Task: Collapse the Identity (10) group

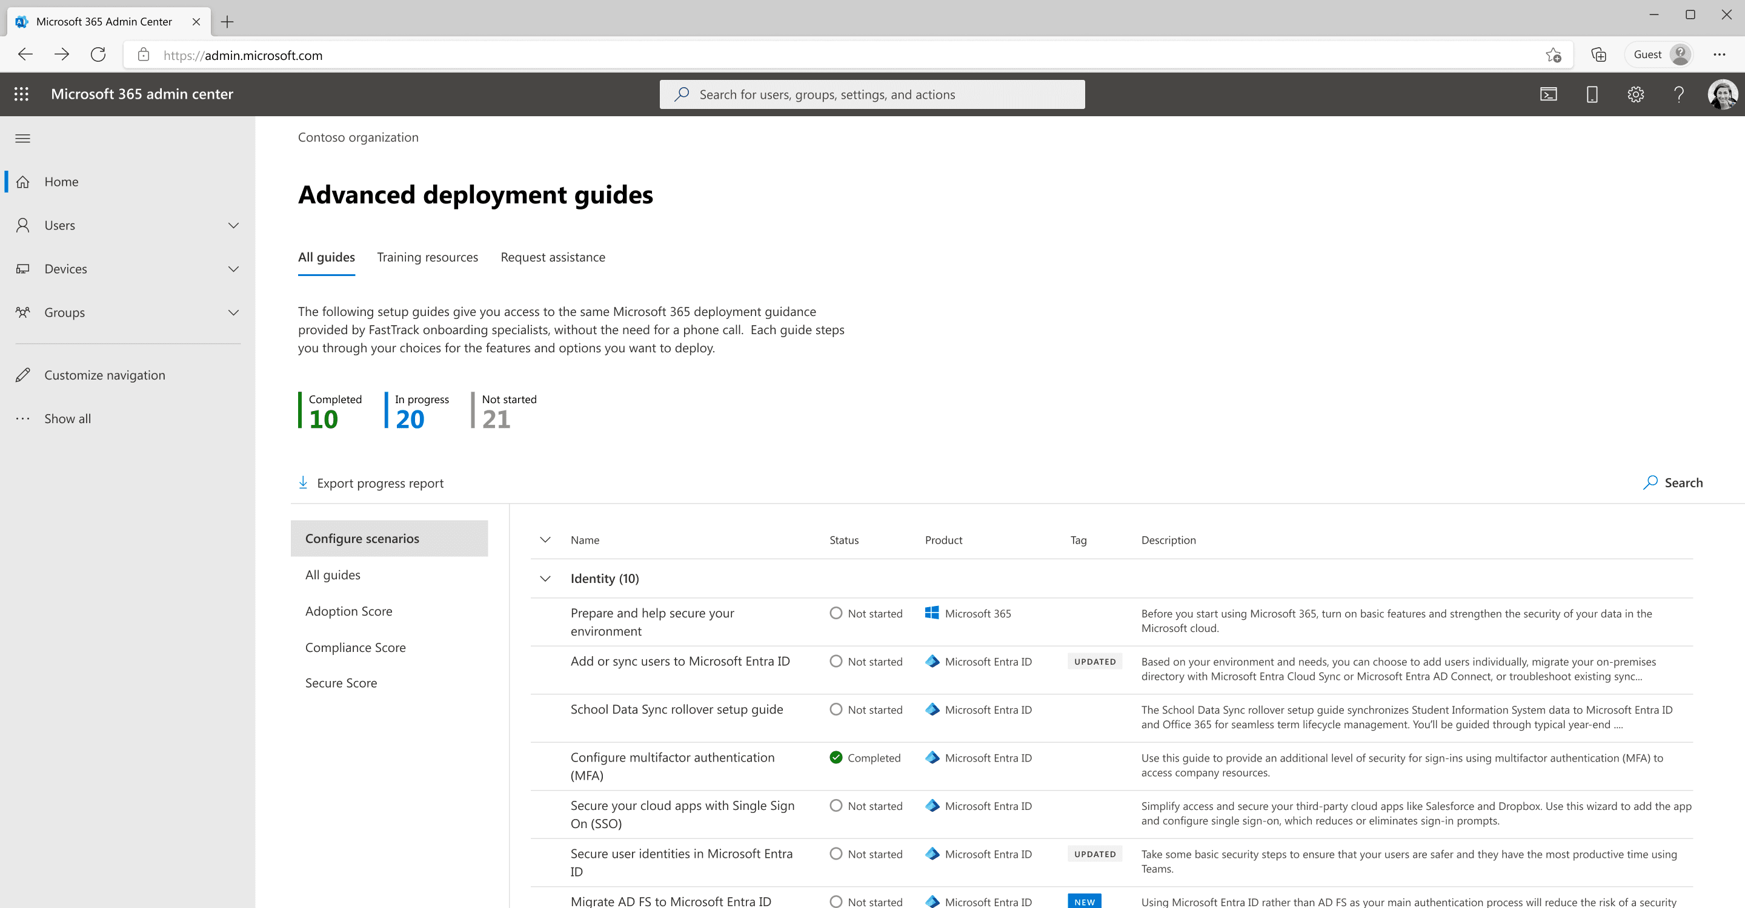Action: click(545, 579)
